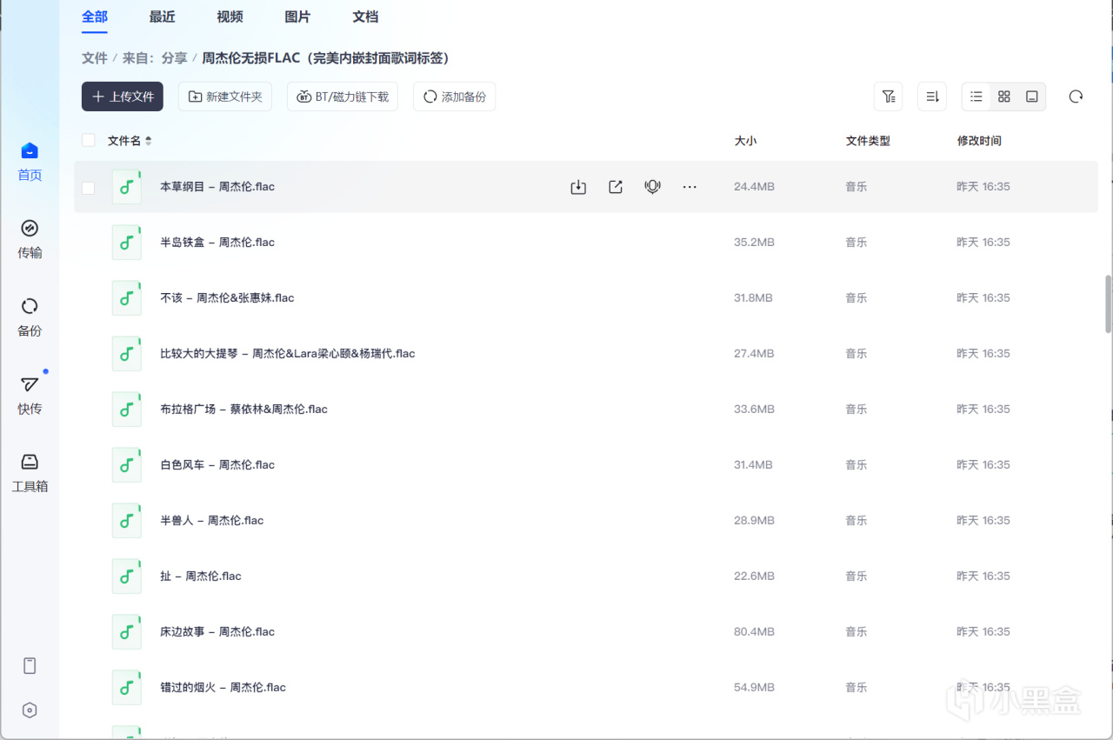This screenshot has height=740, width=1113.
Task: Select file 比较大的大提琴 – 周杰伦&Lara梁心颐&杨瑞代.flac
Action: [x=288, y=354]
